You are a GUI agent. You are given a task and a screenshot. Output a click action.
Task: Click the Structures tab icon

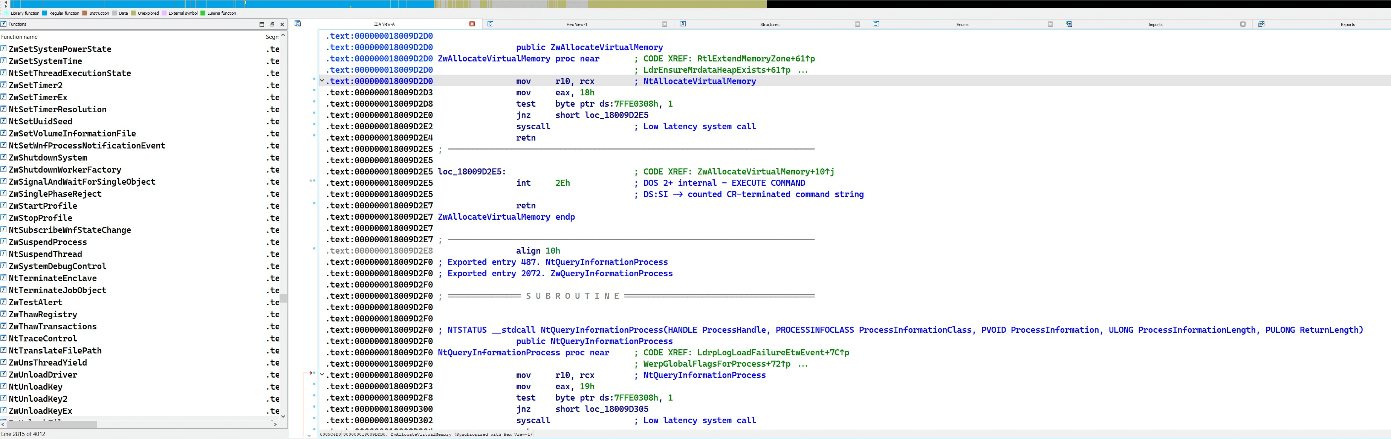[x=683, y=24]
